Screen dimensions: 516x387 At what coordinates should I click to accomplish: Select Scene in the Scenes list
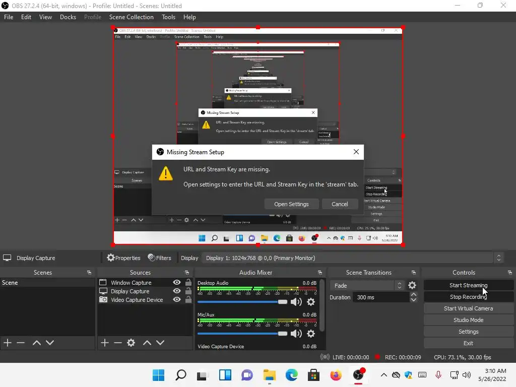pos(47,283)
